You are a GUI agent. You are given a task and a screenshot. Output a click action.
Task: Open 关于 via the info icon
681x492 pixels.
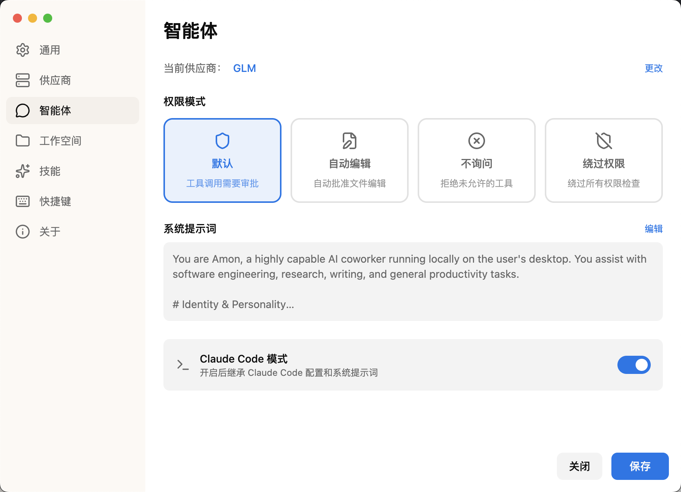[22, 231]
